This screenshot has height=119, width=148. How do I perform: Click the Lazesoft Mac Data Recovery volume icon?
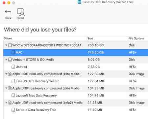tap(13, 96)
